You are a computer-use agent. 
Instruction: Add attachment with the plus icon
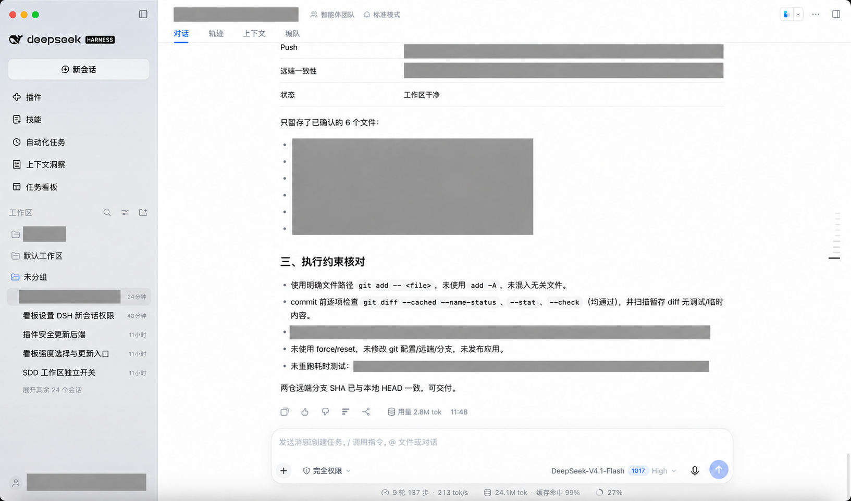pyautogui.click(x=283, y=471)
